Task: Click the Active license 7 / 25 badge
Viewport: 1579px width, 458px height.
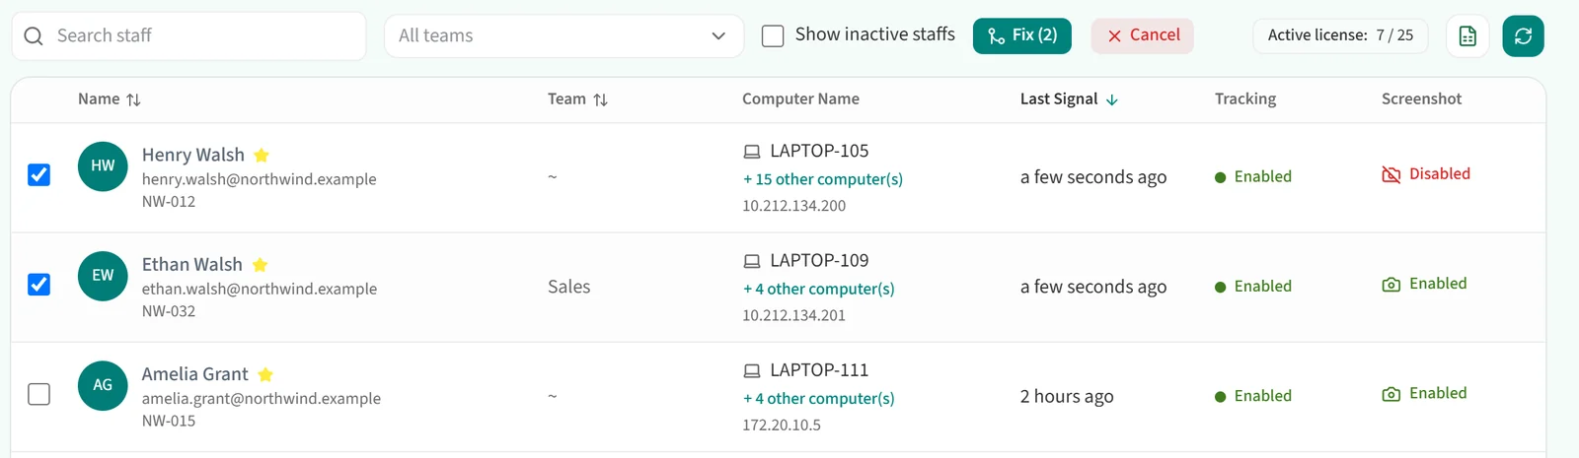Action: [1340, 35]
